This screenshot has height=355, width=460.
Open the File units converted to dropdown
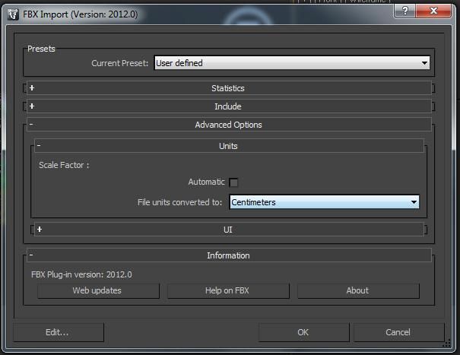(324, 202)
